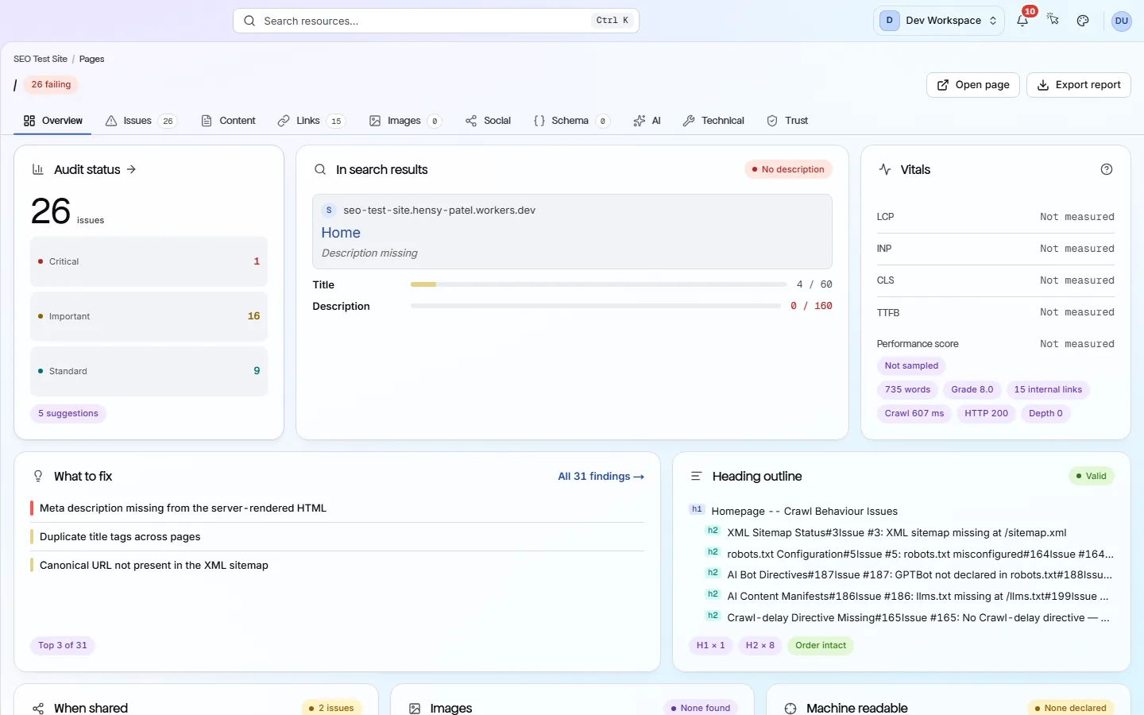Click the 'Meta description missing' finding row
The width and height of the screenshot is (1144, 715).
(337, 508)
